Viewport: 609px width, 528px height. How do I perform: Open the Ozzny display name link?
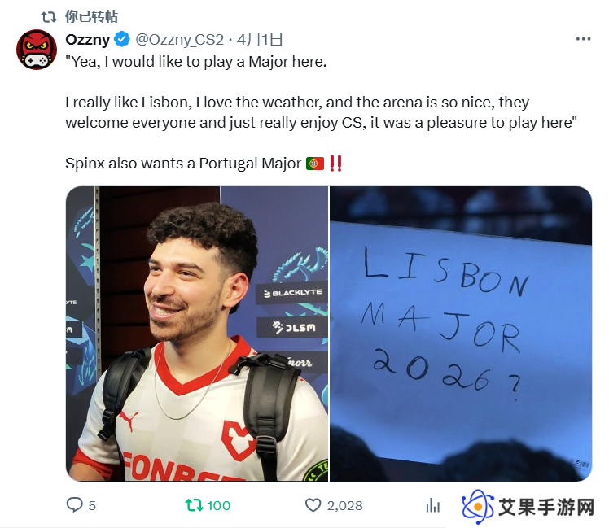tap(88, 39)
